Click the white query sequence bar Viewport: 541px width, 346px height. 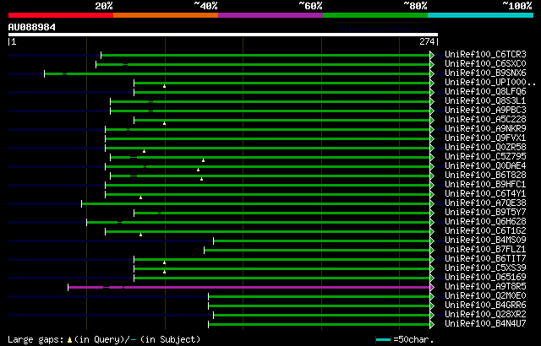[223, 35]
